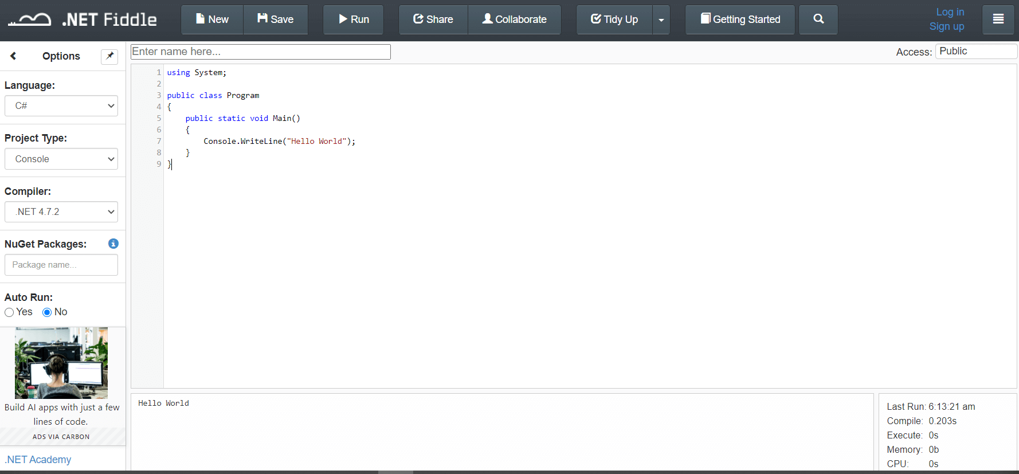Viewport: 1019px width, 474px height.
Task: Start a Collaborate session
Action: pyautogui.click(x=515, y=19)
